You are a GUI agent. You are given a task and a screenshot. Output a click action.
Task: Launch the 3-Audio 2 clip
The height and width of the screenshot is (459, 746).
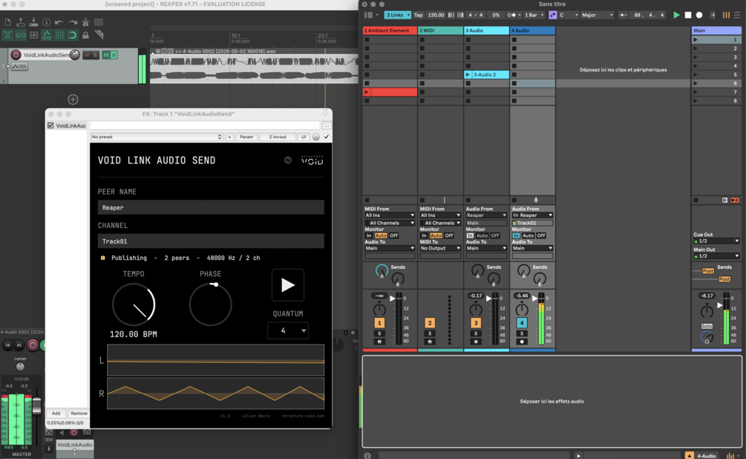point(468,75)
